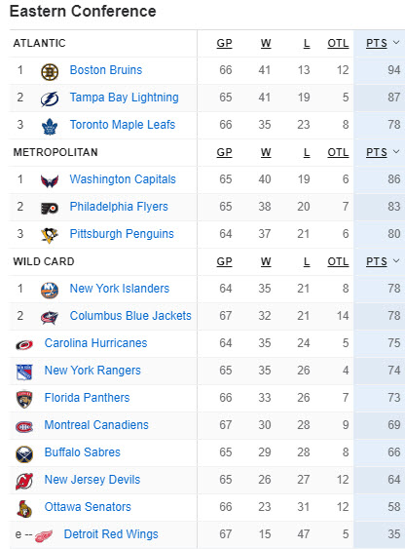Sort Wild Card table by W column
The height and width of the screenshot is (549, 405).
(x=266, y=262)
